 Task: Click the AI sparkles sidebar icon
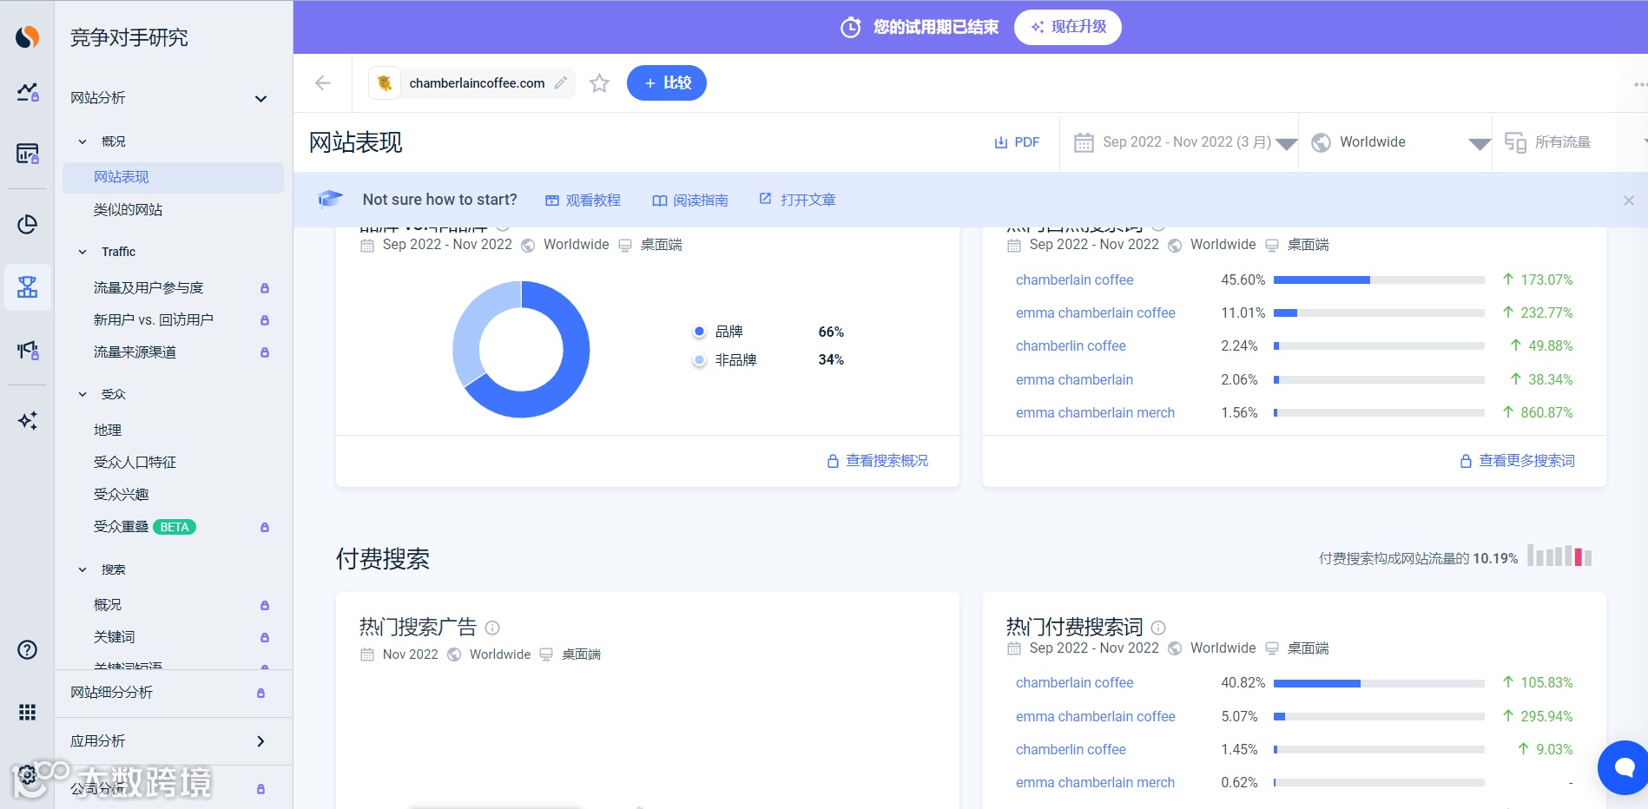click(x=26, y=420)
